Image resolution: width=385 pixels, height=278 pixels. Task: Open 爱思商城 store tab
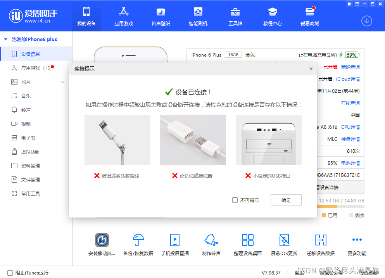(x=310, y=16)
